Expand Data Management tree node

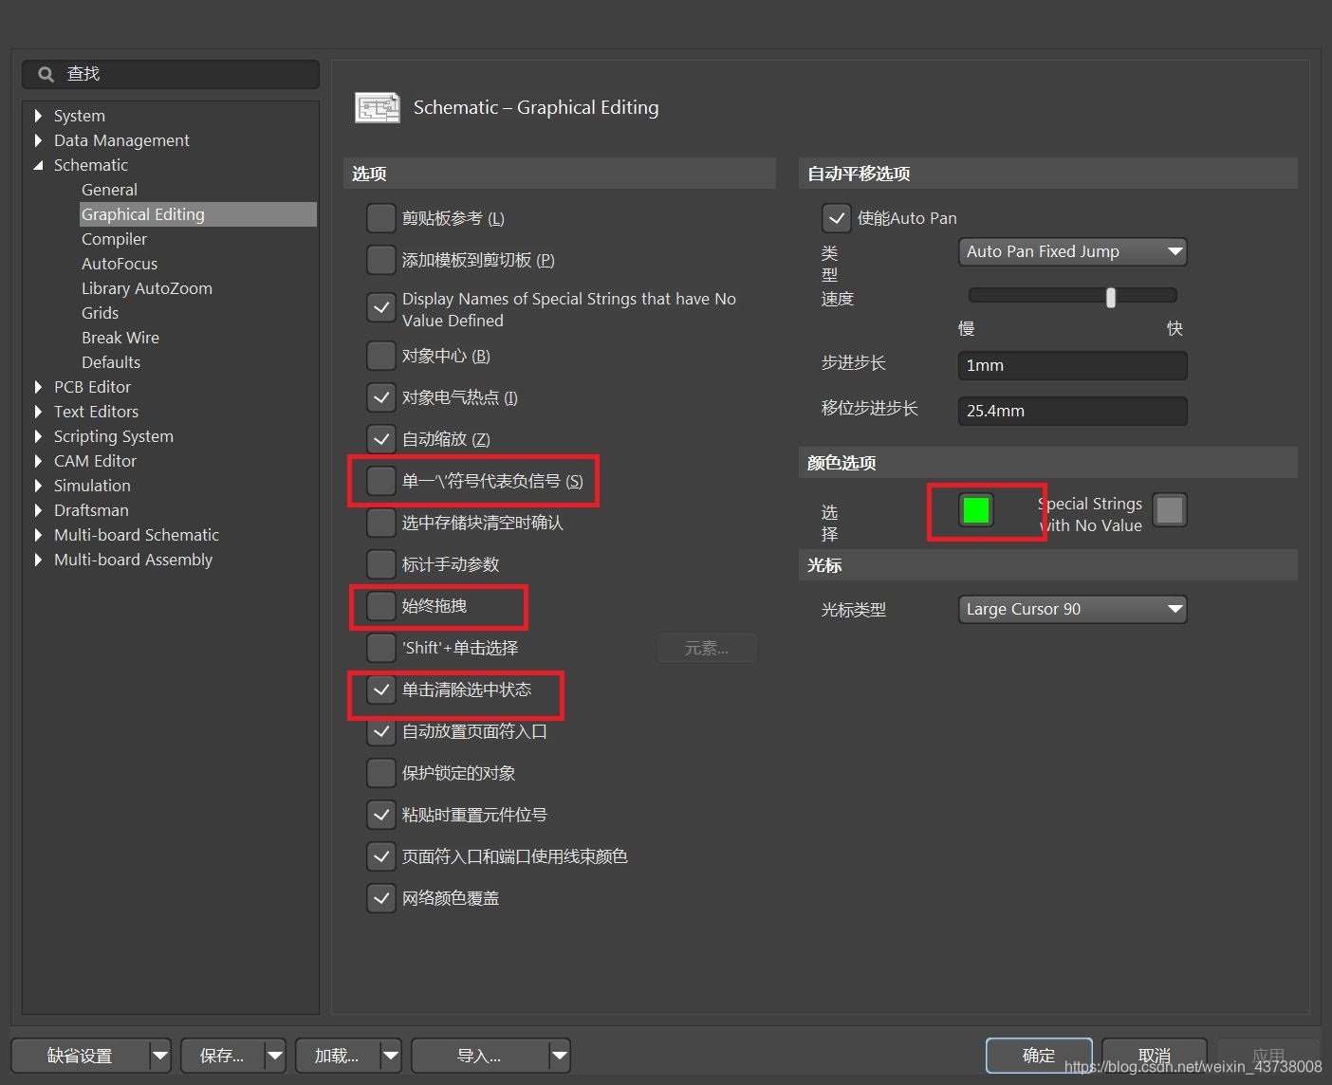click(38, 140)
